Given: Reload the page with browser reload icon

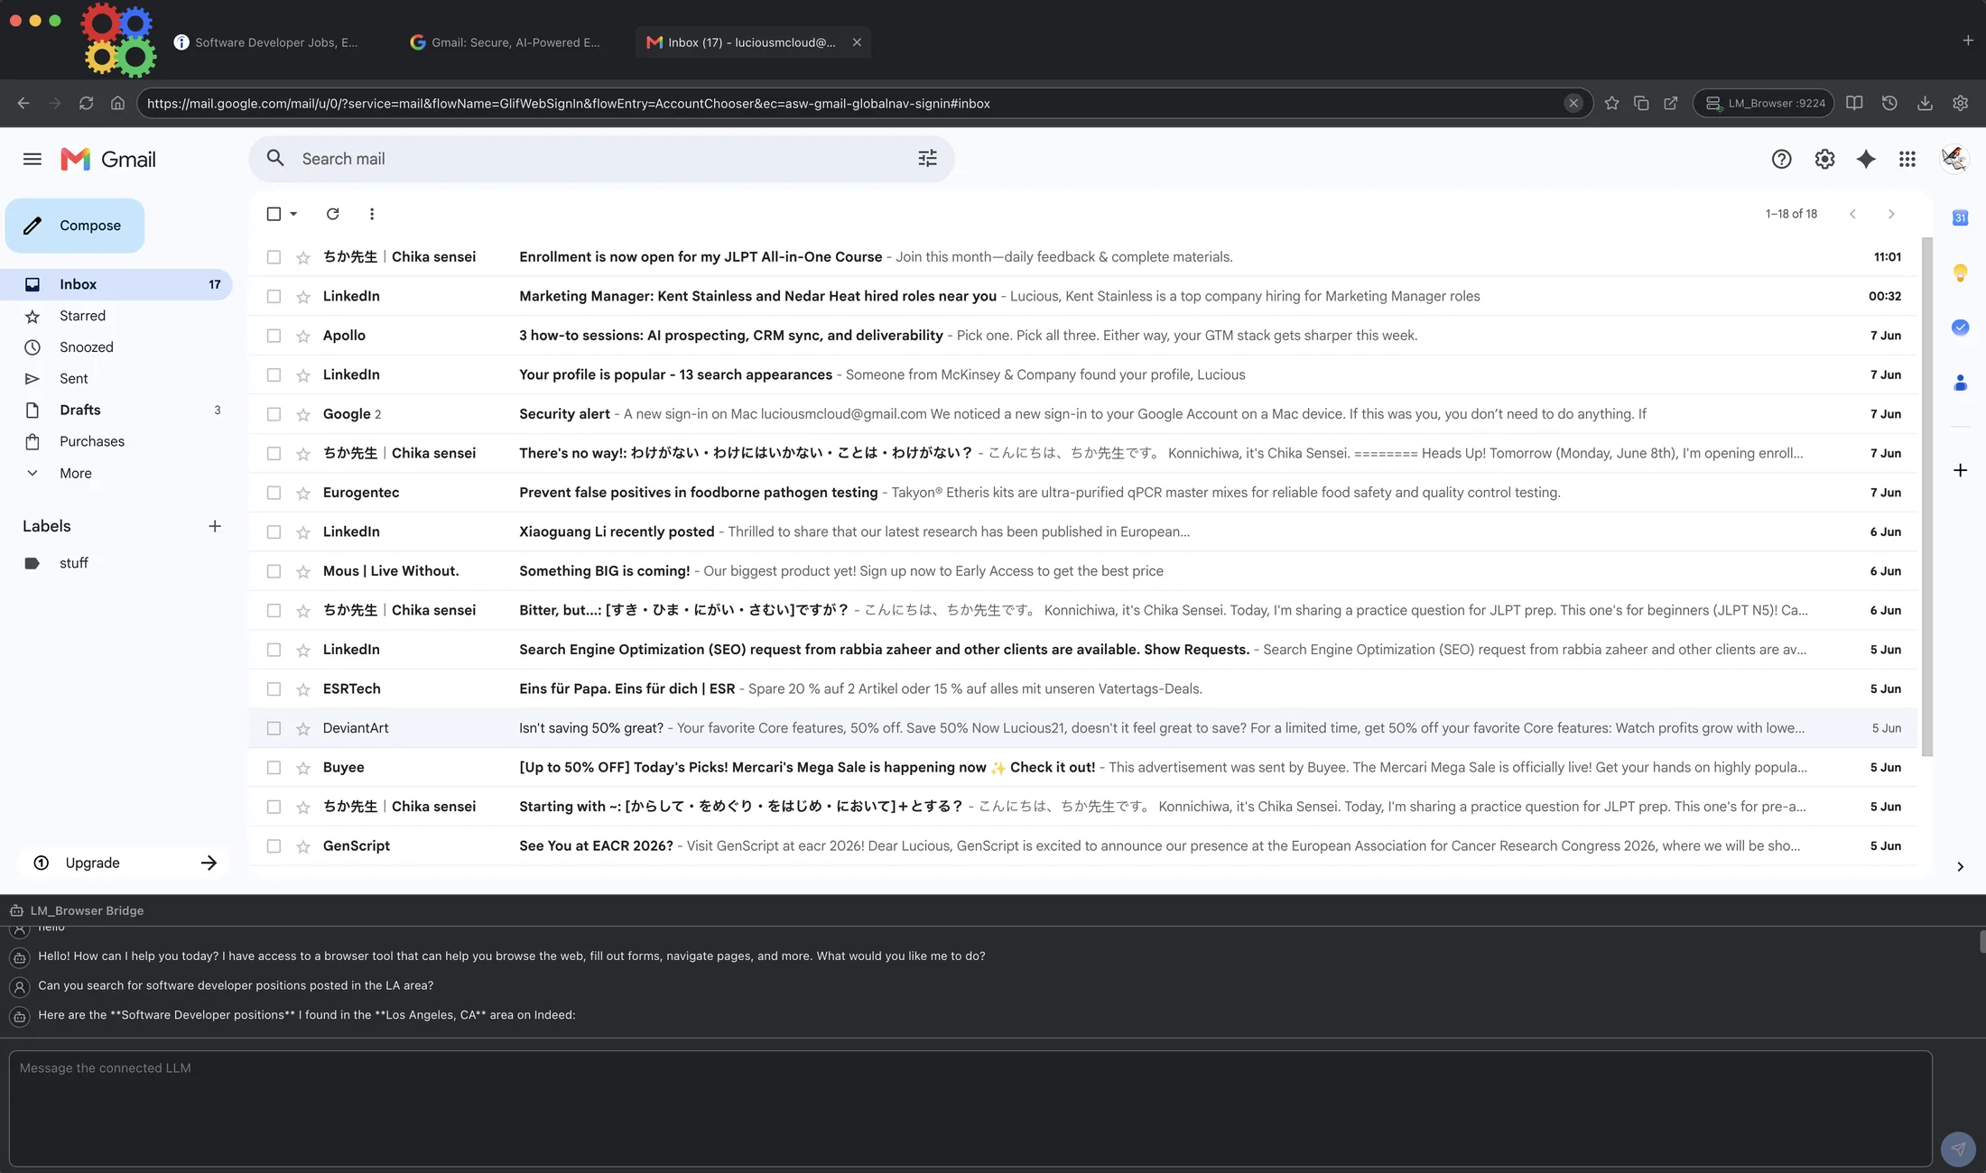Looking at the screenshot, I should pos(86,104).
